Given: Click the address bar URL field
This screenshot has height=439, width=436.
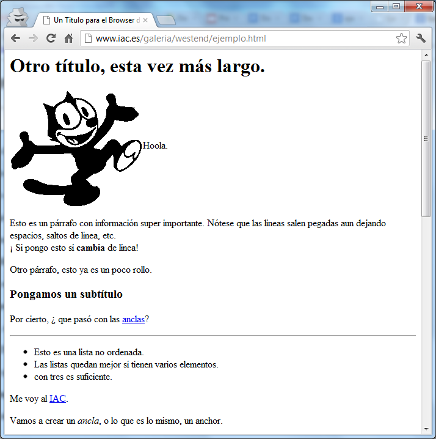Looking at the screenshot, I should 245,39.
